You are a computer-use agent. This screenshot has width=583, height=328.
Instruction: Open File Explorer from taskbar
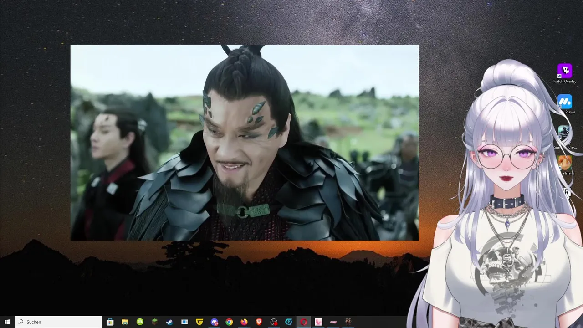pyautogui.click(x=125, y=322)
